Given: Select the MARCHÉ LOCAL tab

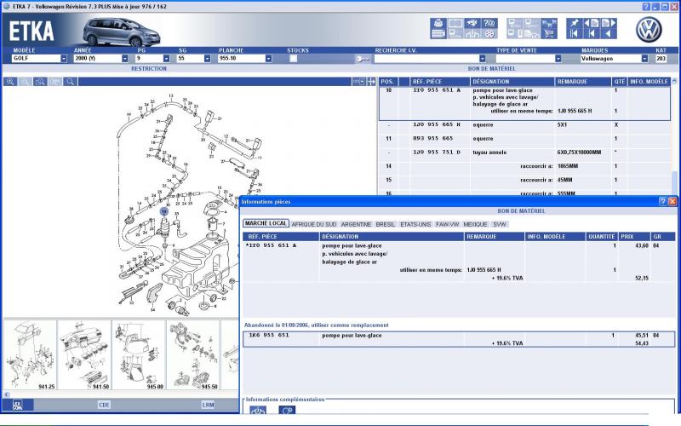Looking at the screenshot, I should coord(266,223).
